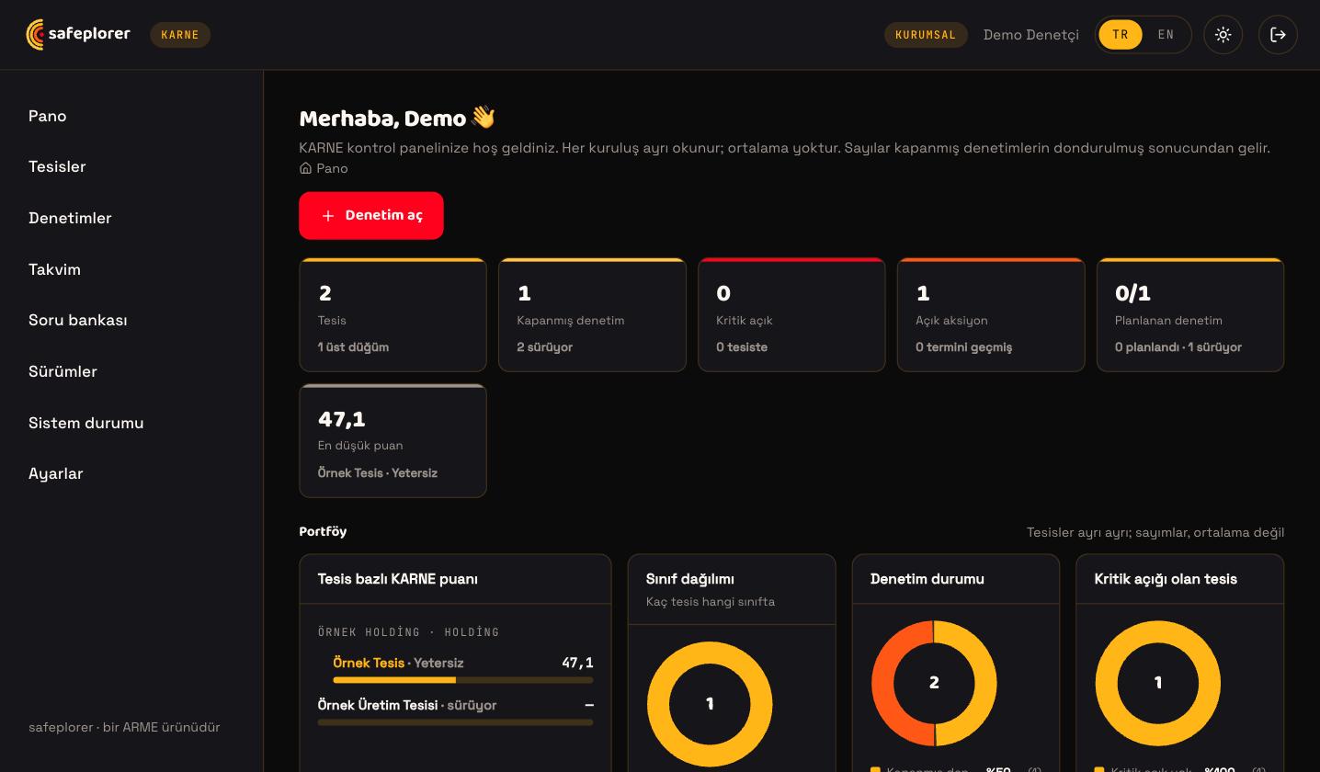Click the Demo Denetçi user name

click(1031, 35)
